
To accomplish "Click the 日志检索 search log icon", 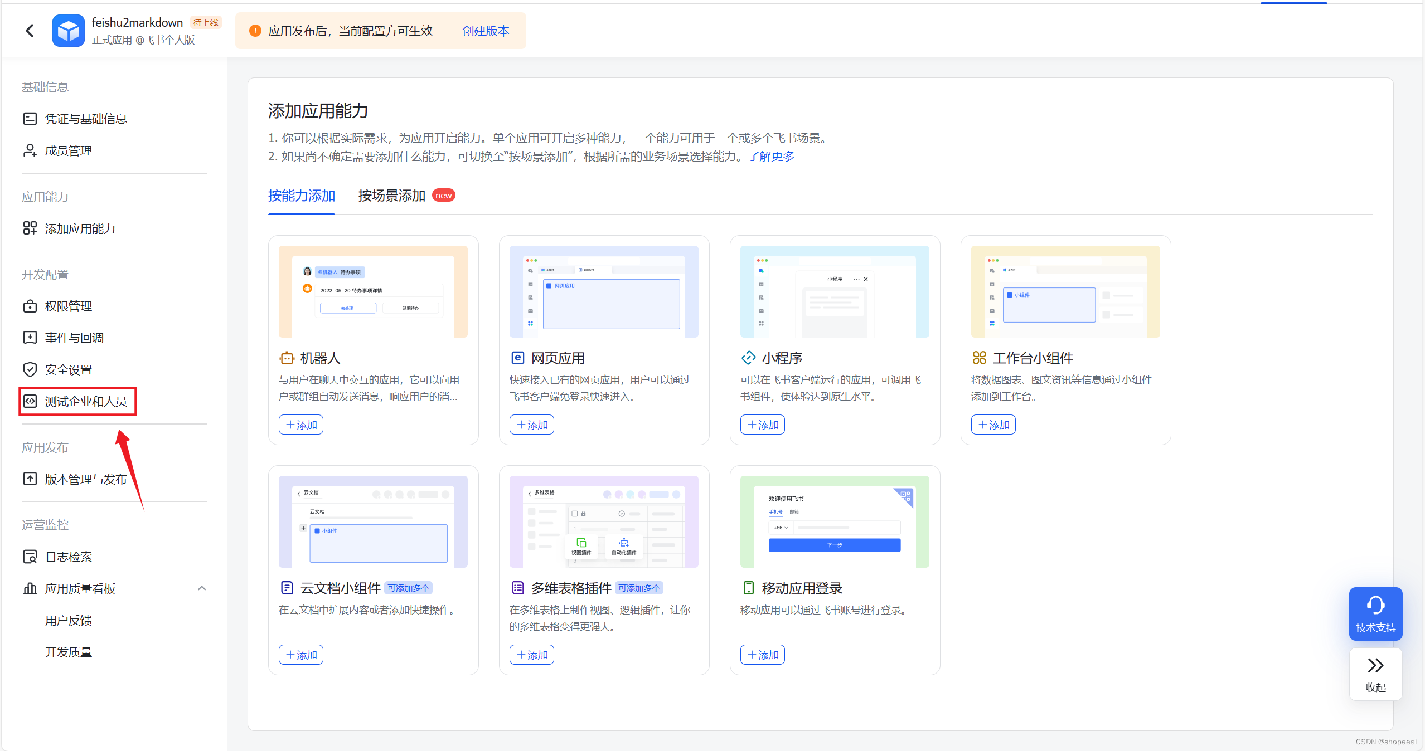I will tap(30, 557).
